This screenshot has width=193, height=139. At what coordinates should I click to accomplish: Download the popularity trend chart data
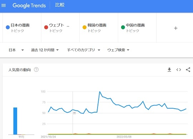[169, 70]
